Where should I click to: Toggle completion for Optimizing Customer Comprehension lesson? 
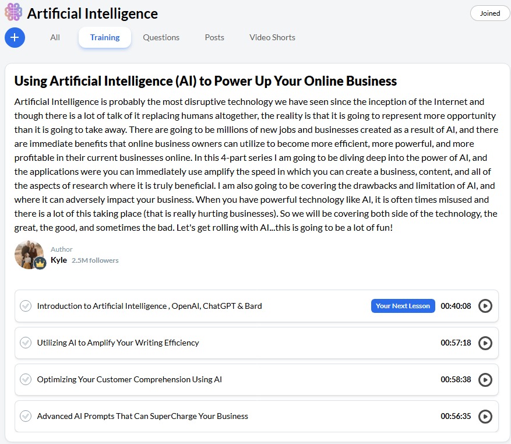coord(26,379)
